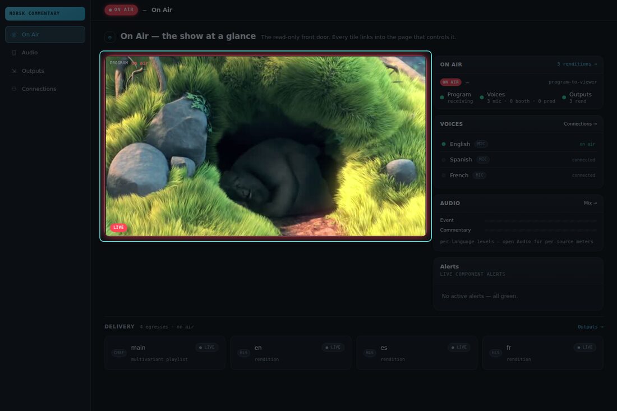Viewport: 617px width, 411px height.
Task: Click the LIVE badge on the fr tile
Action: (584, 347)
